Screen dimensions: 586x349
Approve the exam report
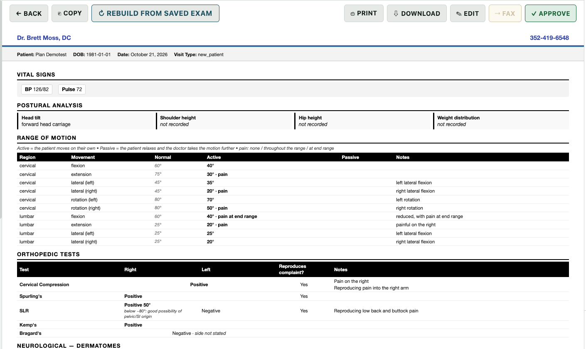(551, 13)
